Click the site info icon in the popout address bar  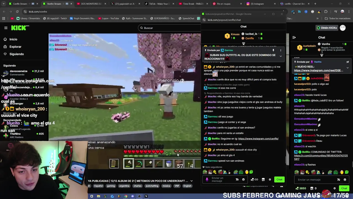[x=204, y=20]
